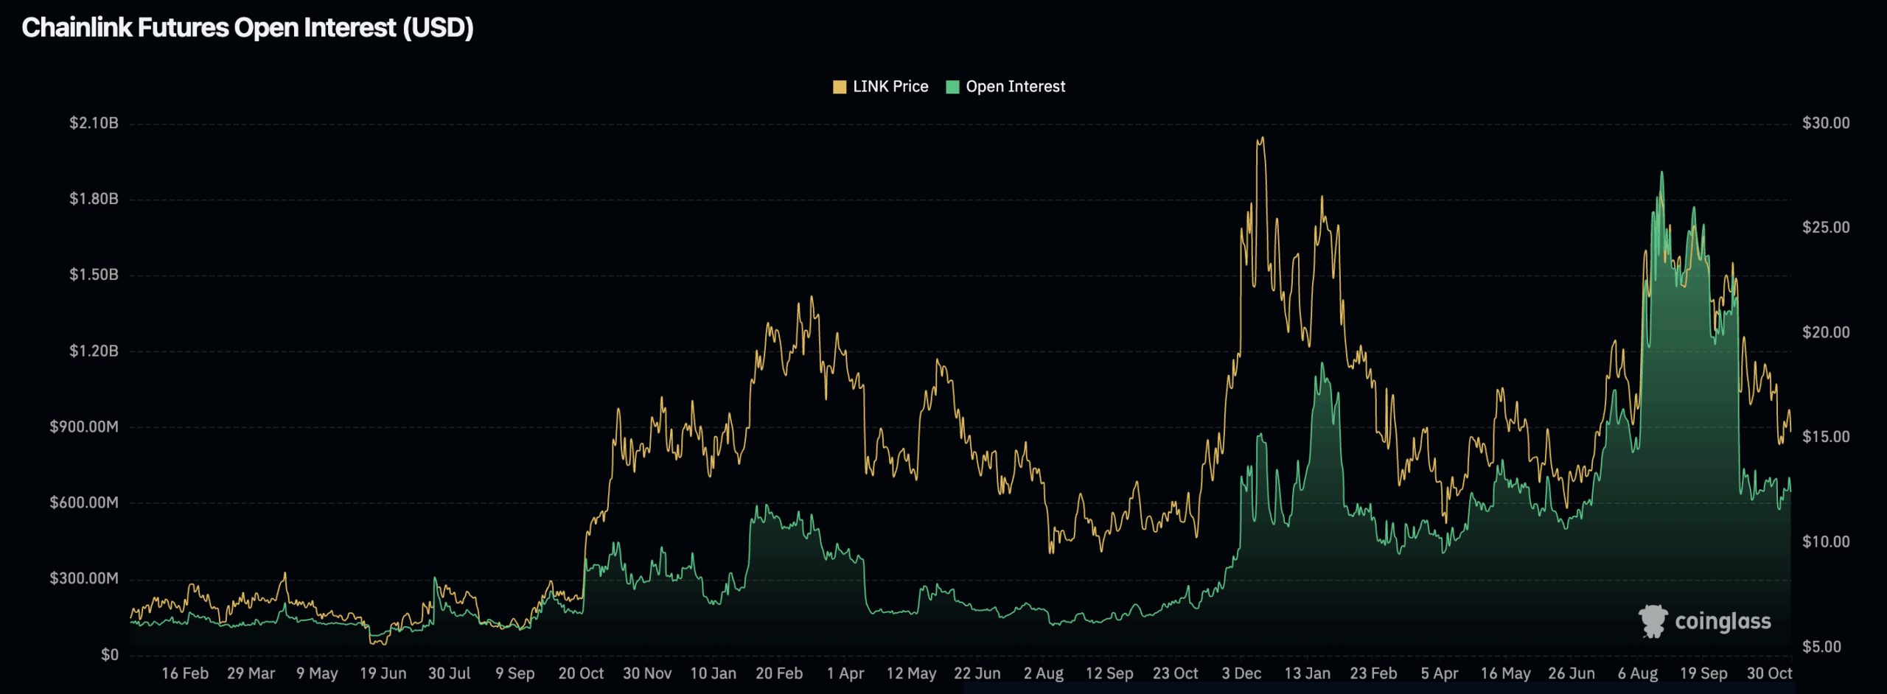Click the $2.10B left axis label
The width and height of the screenshot is (1887, 694).
point(94,123)
